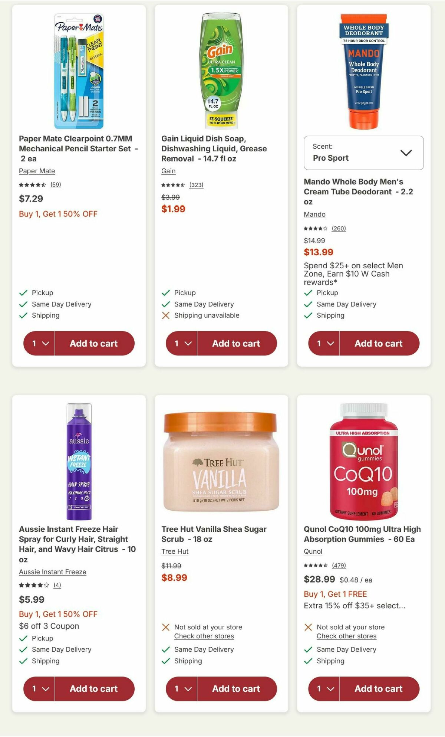Click the Not sold at your store X icon for Tree Hut
Image resolution: width=445 pixels, height=737 pixels.
[165, 627]
